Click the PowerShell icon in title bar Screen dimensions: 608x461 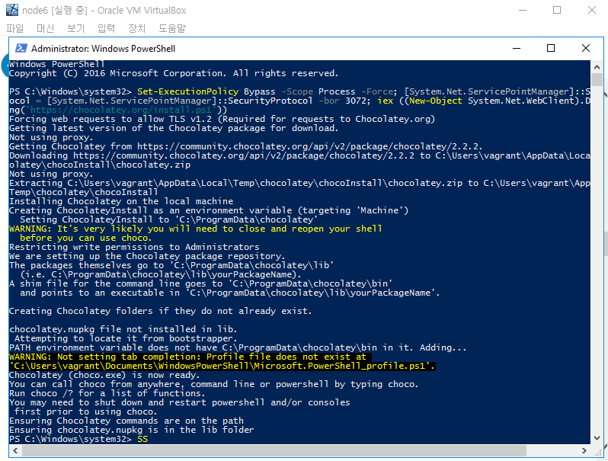pyautogui.click(x=21, y=49)
